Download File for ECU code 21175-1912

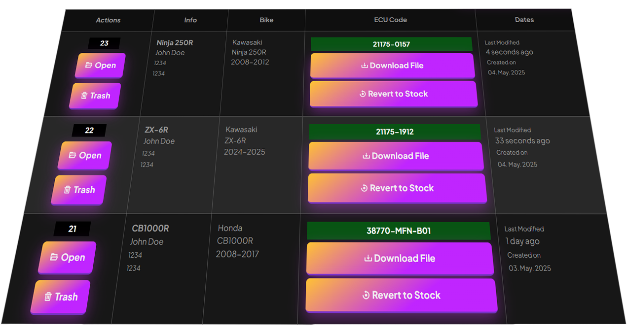(x=396, y=156)
